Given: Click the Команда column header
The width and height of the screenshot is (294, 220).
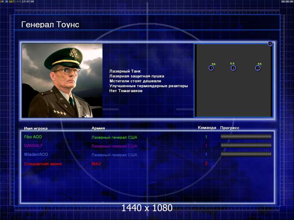Looking at the screenshot, I should click(x=207, y=128).
